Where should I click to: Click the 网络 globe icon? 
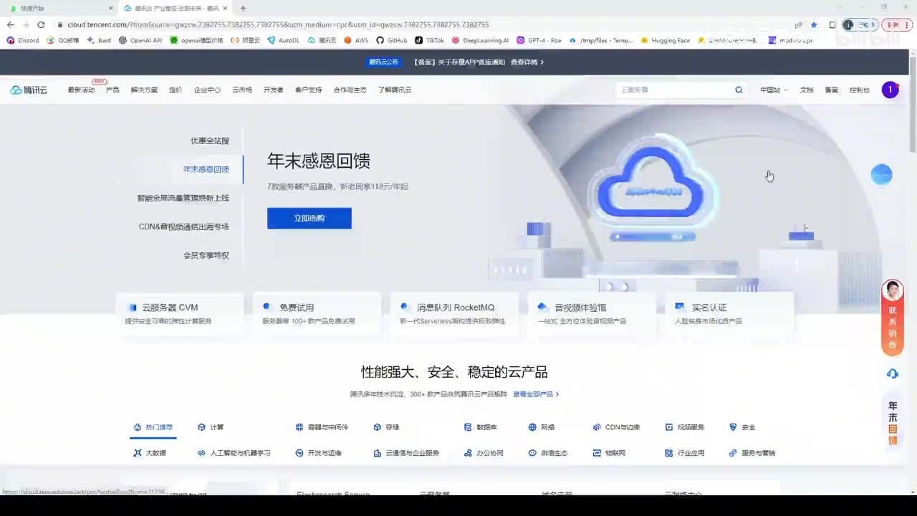coord(532,427)
